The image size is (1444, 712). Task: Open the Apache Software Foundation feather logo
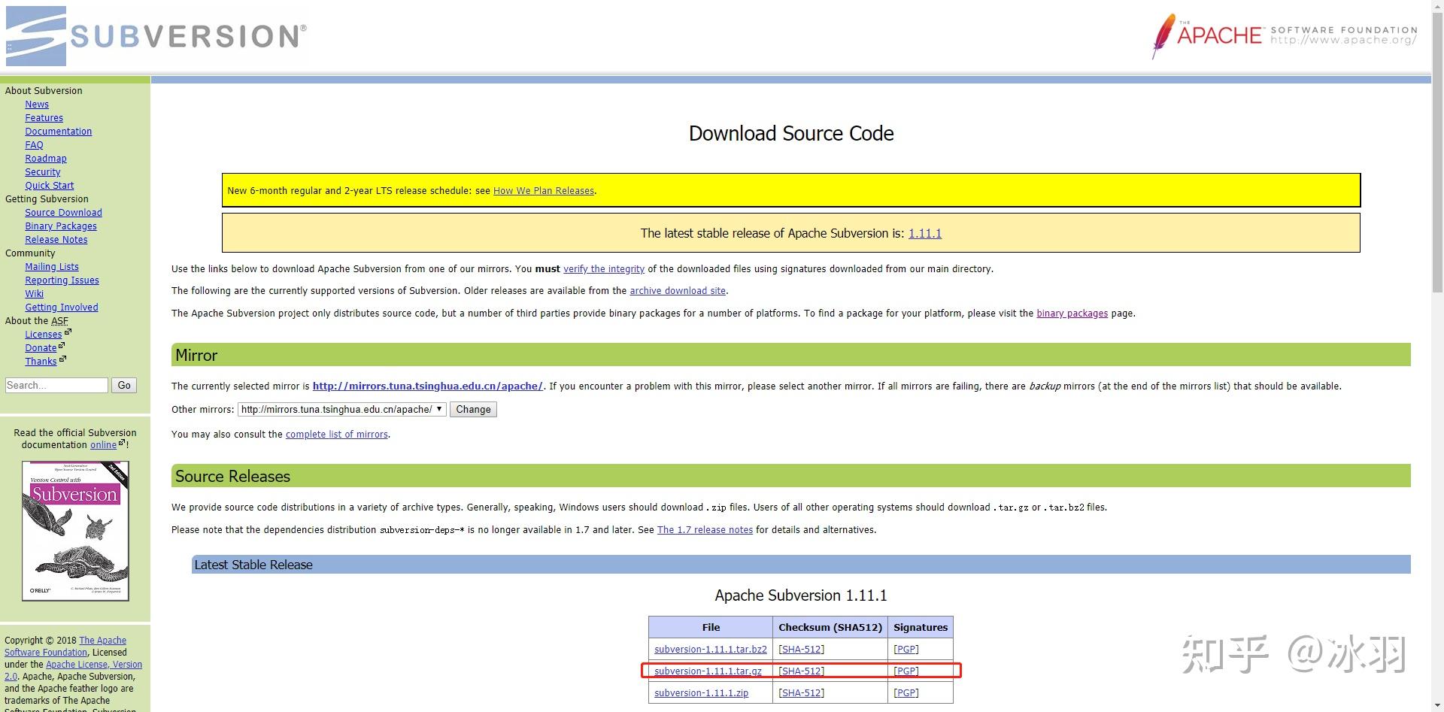1284,35
